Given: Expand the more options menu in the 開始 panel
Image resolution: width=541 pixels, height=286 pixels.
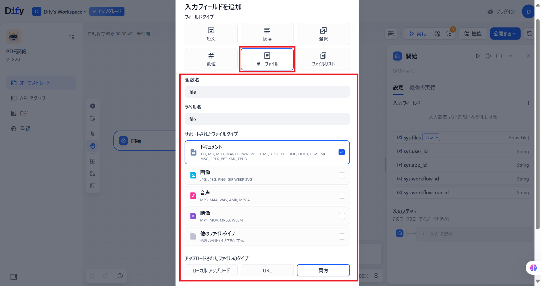Looking at the screenshot, I should click(510, 56).
